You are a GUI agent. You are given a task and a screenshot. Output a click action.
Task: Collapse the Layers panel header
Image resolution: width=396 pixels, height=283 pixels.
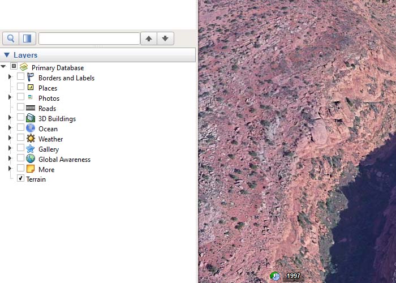[x=7, y=55]
